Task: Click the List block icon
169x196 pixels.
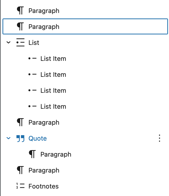Action: [x=20, y=43]
